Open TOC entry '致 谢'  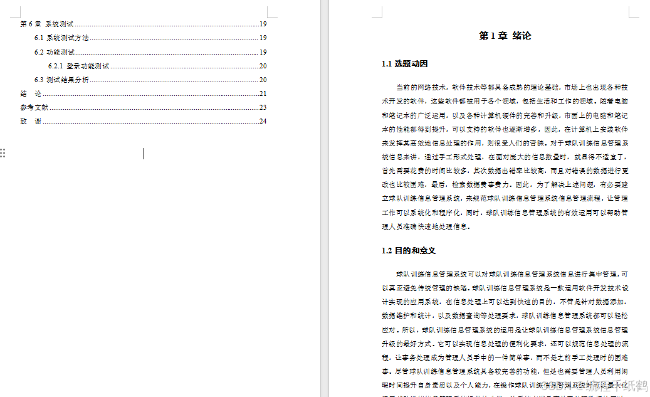coord(144,121)
